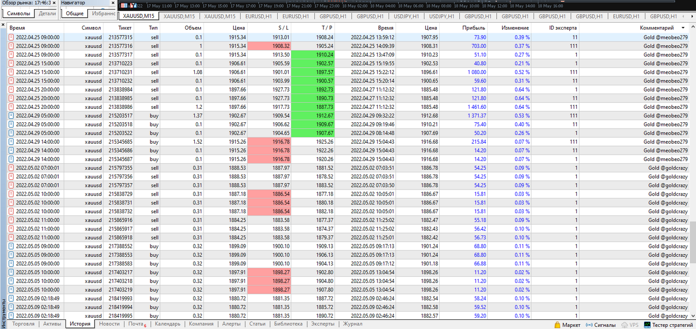Click the deal icon for ticket 215797355

[11, 168]
